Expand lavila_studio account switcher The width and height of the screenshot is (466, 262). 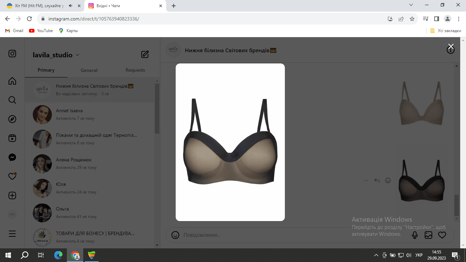click(56, 55)
